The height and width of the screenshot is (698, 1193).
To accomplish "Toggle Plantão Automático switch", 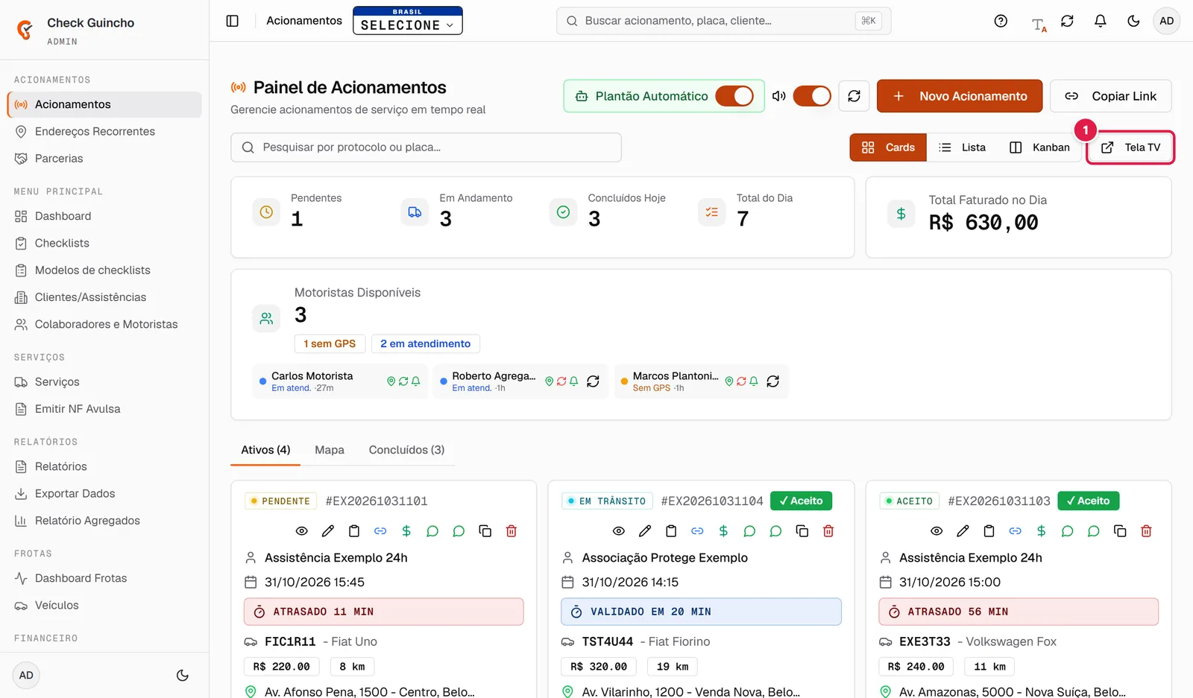I will pyautogui.click(x=734, y=96).
